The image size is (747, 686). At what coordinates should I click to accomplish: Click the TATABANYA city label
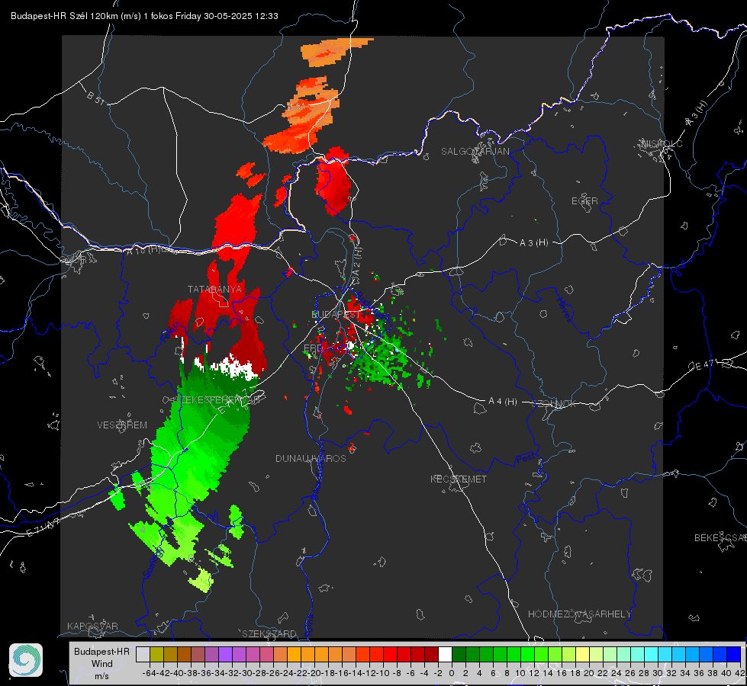pyautogui.click(x=214, y=290)
